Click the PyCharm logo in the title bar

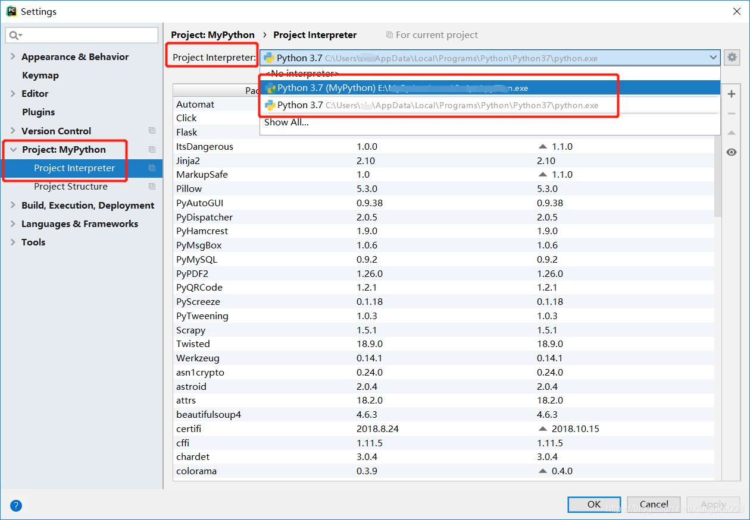click(x=11, y=11)
